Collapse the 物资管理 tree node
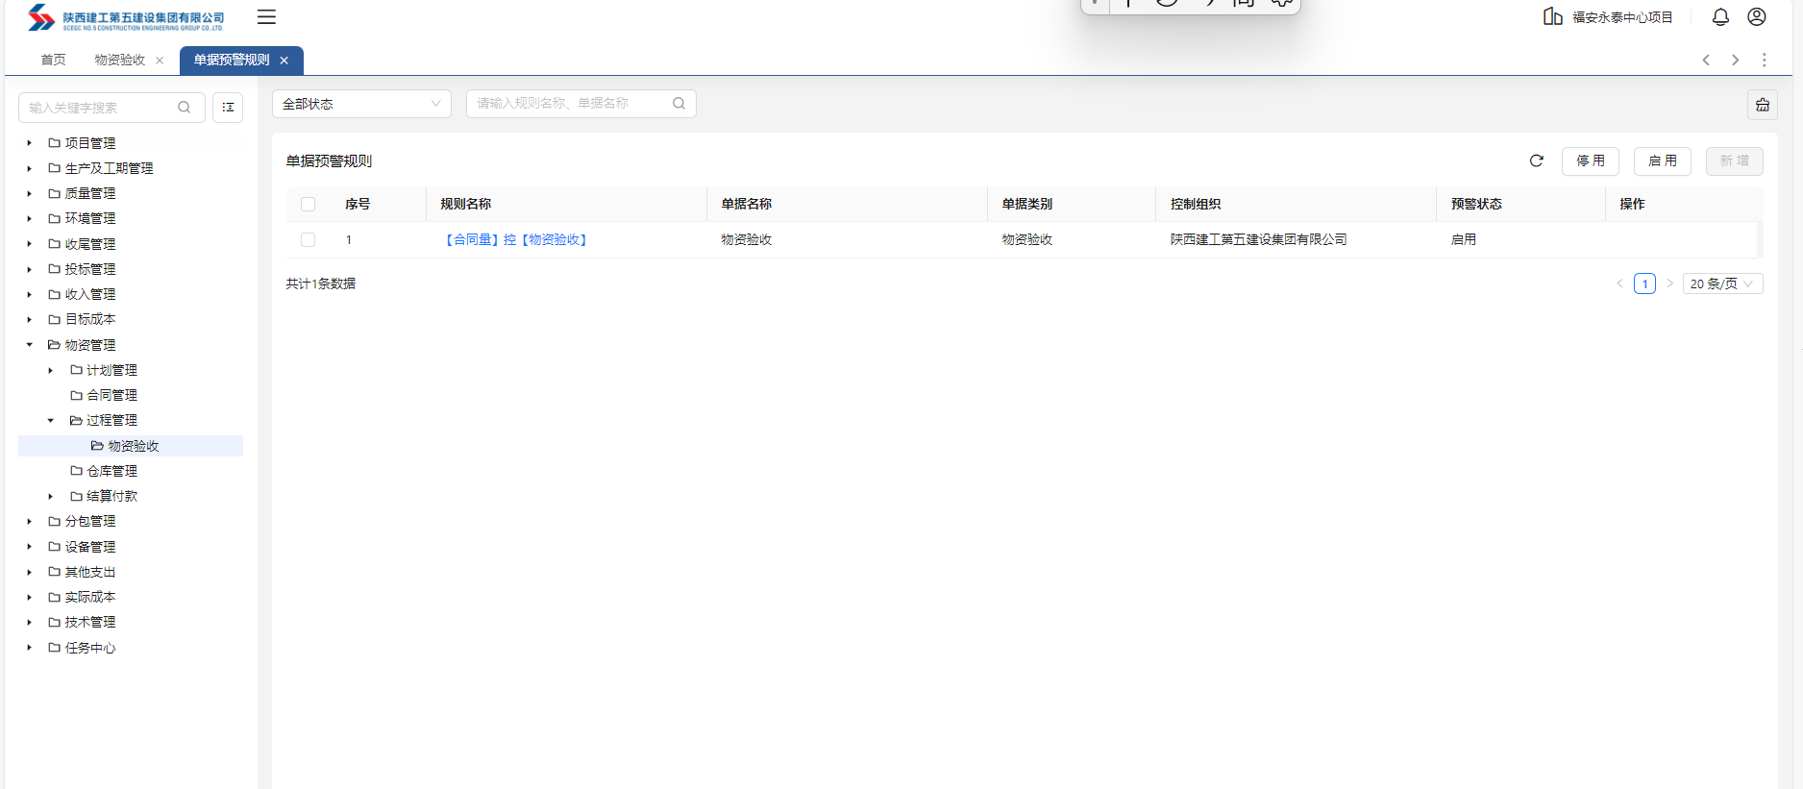The width and height of the screenshot is (1803, 789). [x=30, y=345]
